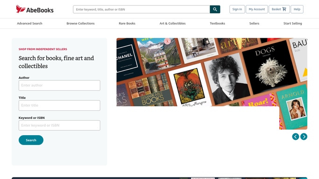Advance to next carousel slide arrow

tap(304, 137)
